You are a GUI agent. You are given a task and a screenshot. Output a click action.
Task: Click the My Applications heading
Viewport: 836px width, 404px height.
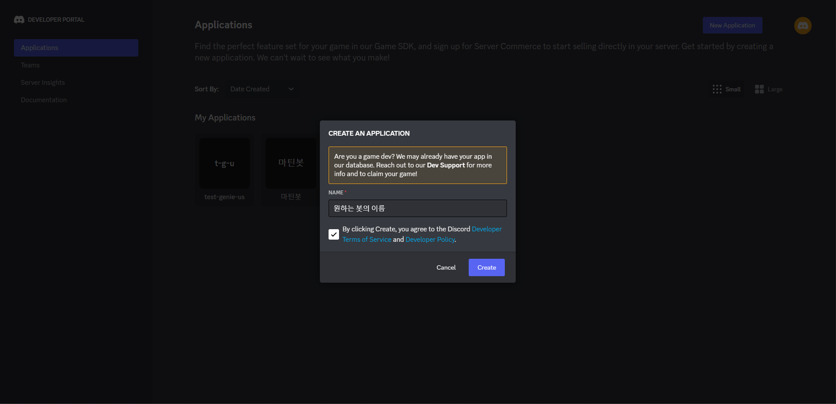click(x=225, y=117)
